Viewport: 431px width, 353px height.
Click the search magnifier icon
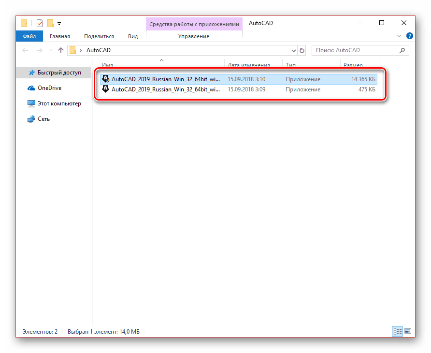click(x=402, y=50)
